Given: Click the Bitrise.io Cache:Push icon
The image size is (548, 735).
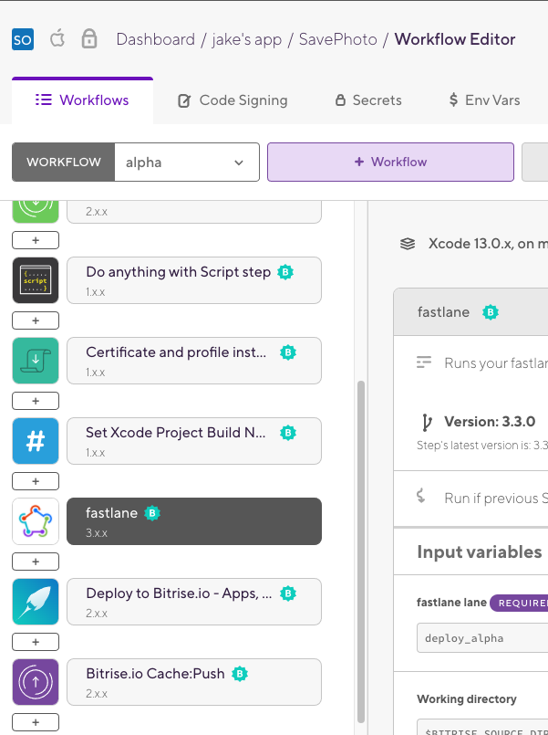Looking at the screenshot, I should pyautogui.click(x=36, y=682).
